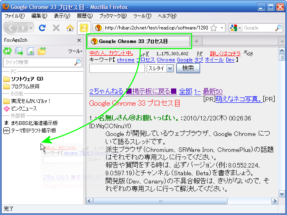Open the 表示 menu
Image resolution: width=287 pixels, height=215 pixels.
[62, 16]
